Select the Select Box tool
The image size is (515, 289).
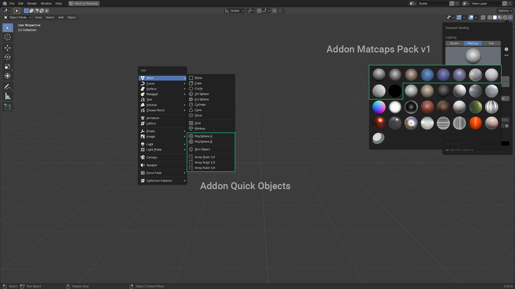pos(8,28)
